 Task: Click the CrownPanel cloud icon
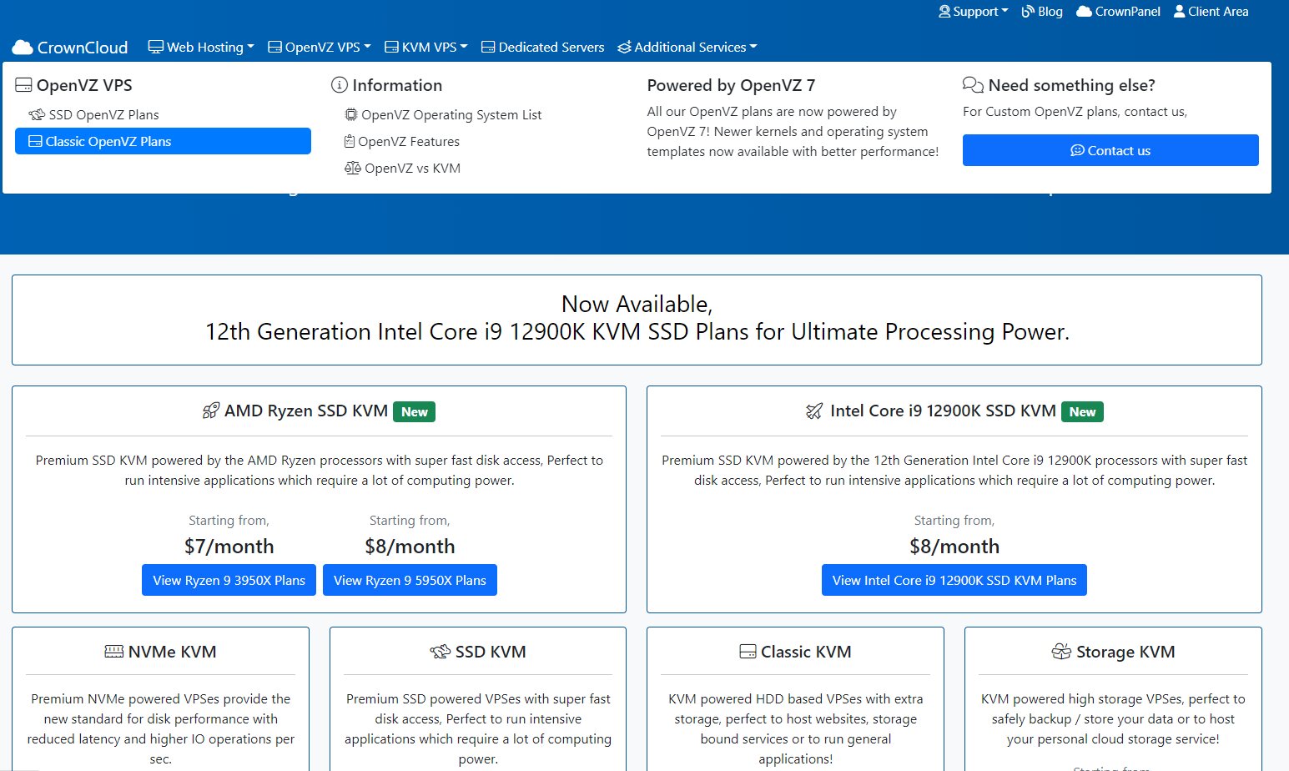[x=1084, y=12]
